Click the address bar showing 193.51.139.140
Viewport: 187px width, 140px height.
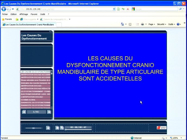(x=64, y=9)
